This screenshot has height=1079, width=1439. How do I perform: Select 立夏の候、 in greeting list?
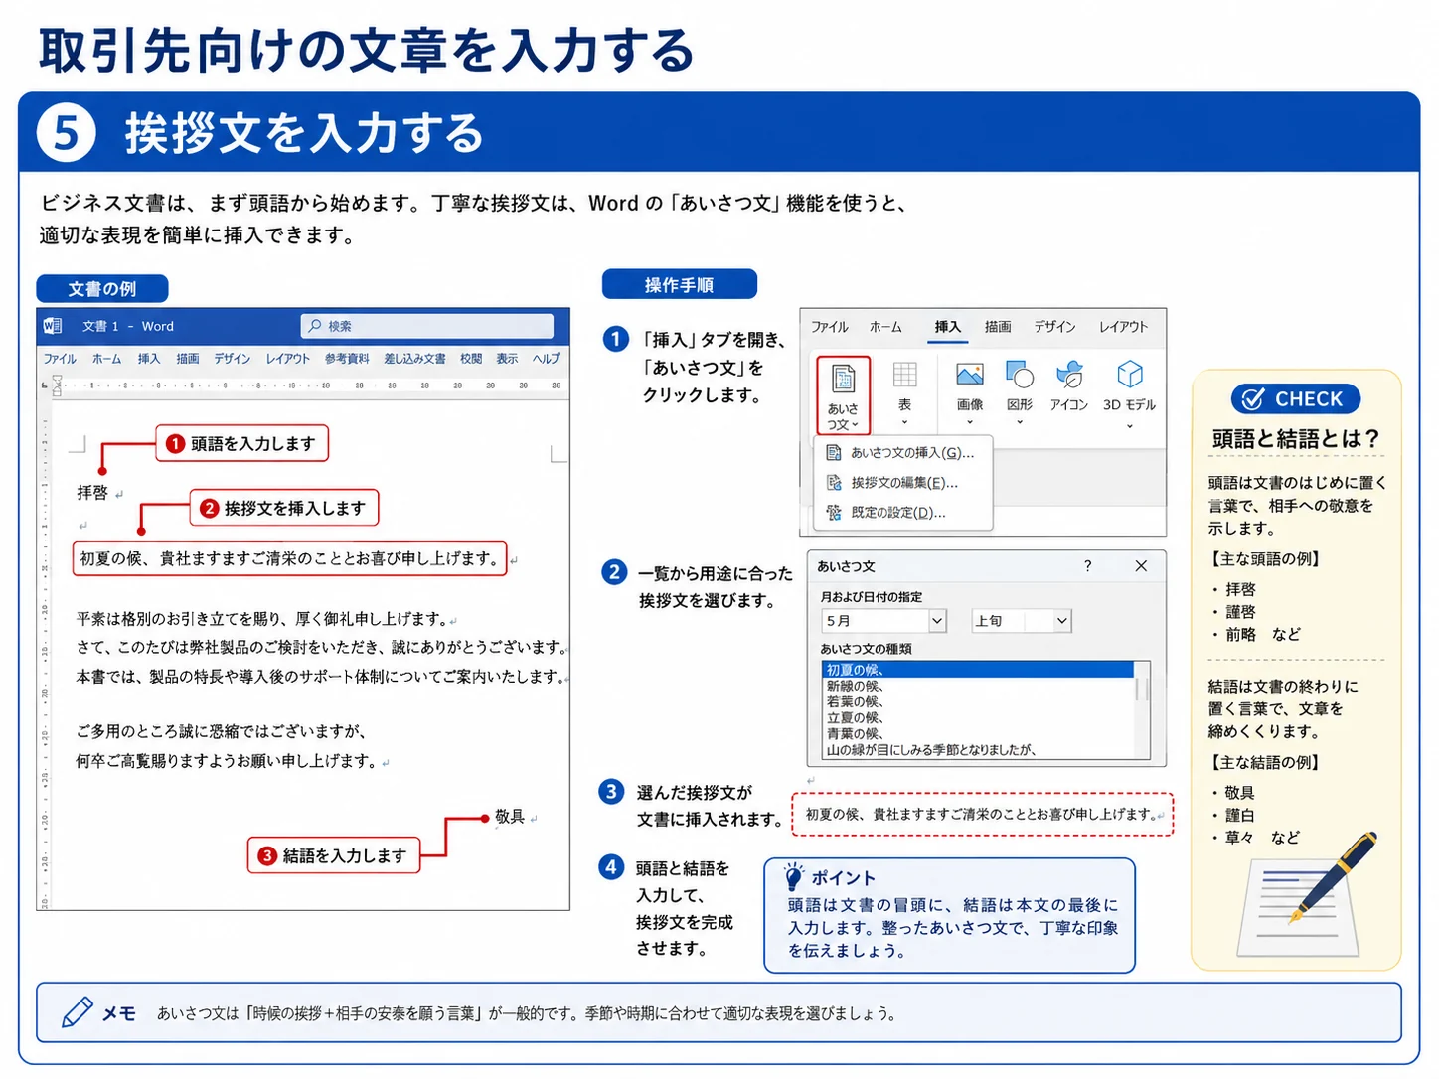978,717
